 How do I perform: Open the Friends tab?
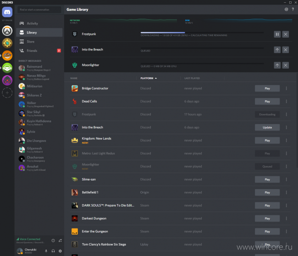(x=39, y=51)
